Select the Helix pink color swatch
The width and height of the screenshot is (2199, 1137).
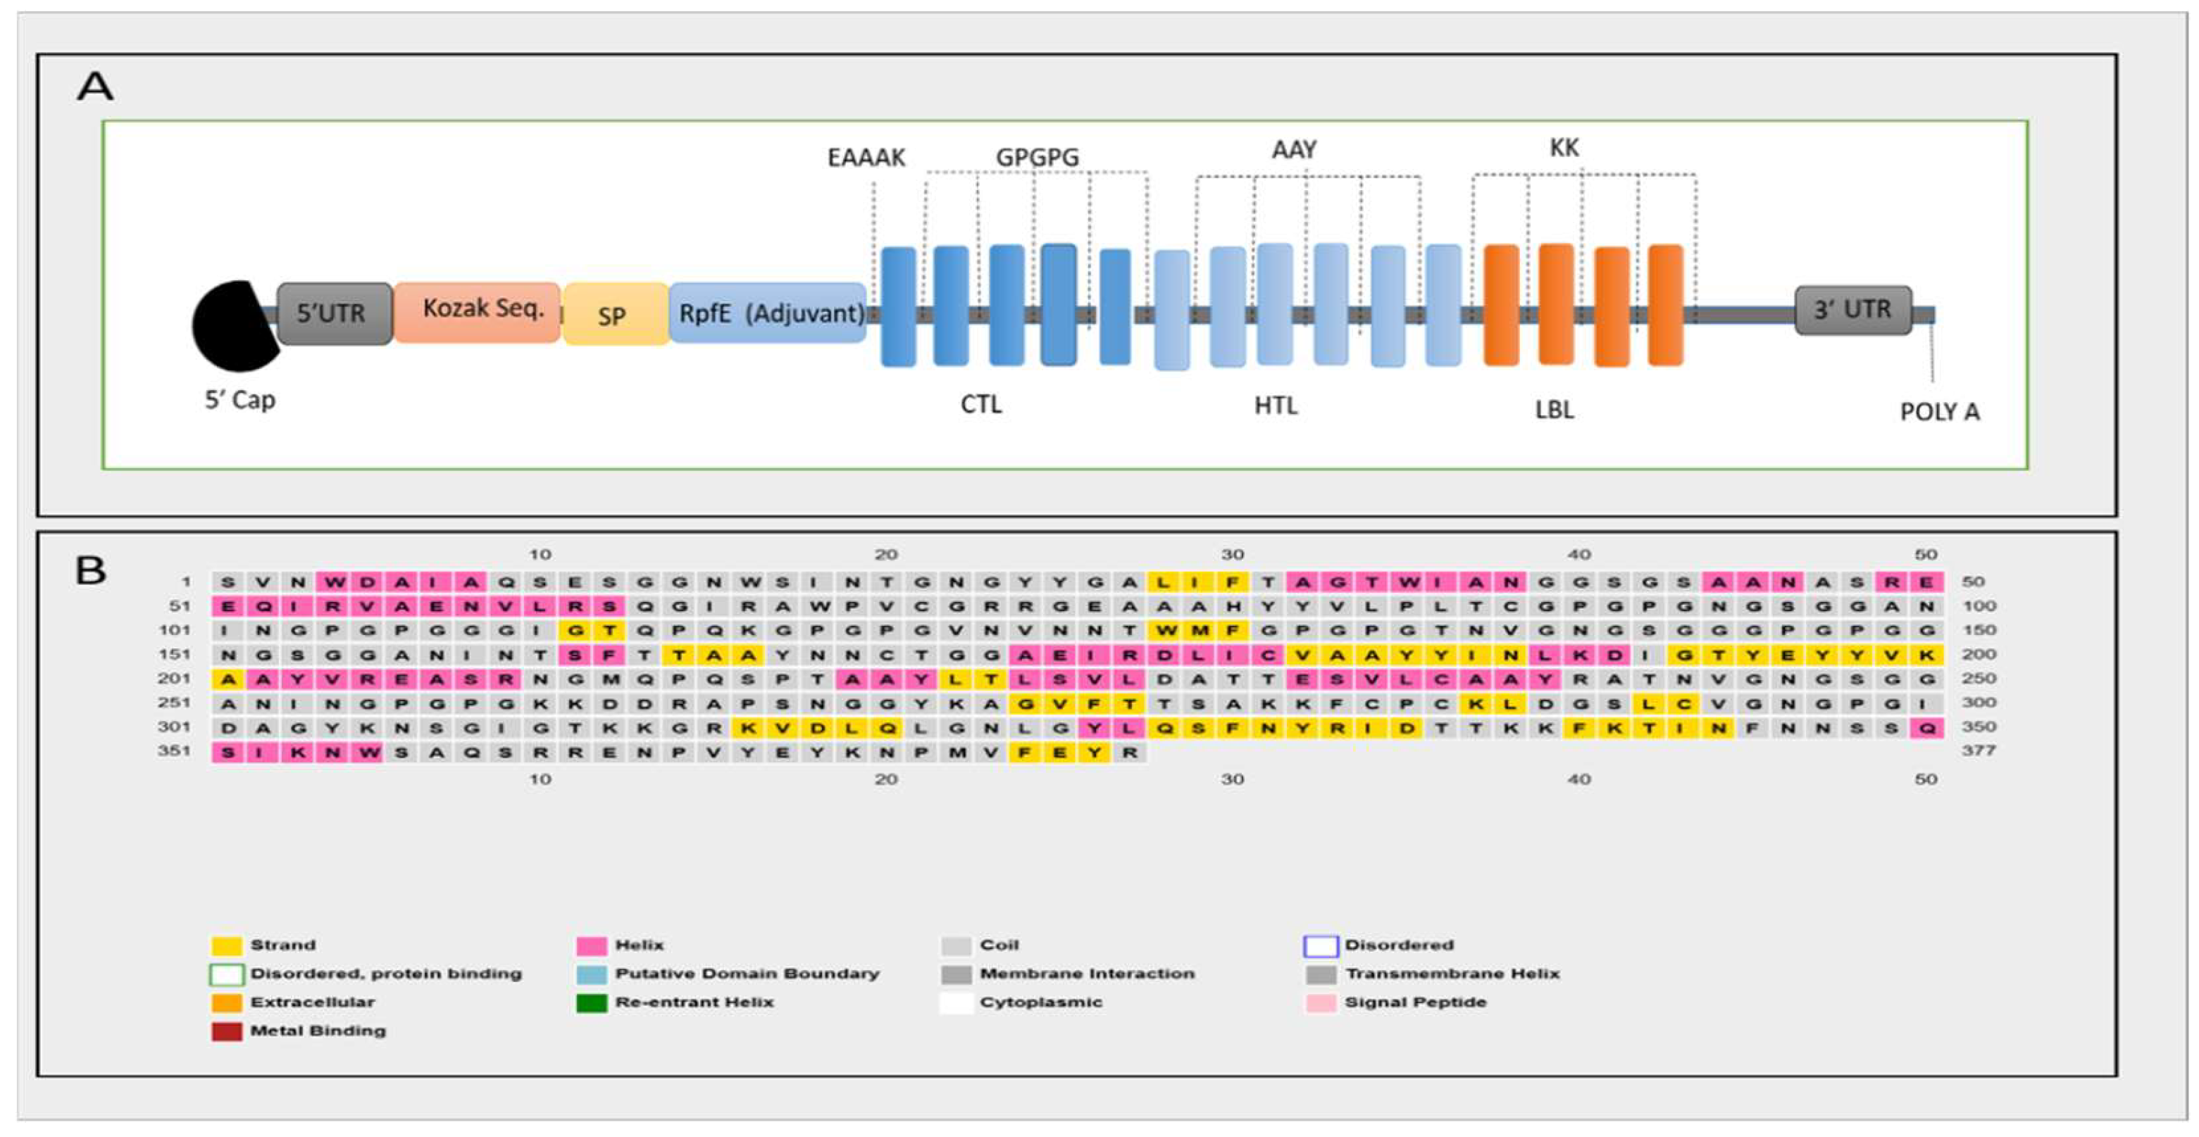pyautogui.click(x=591, y=944)
